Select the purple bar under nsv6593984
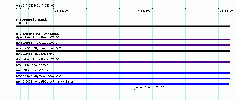 point(122,45)
